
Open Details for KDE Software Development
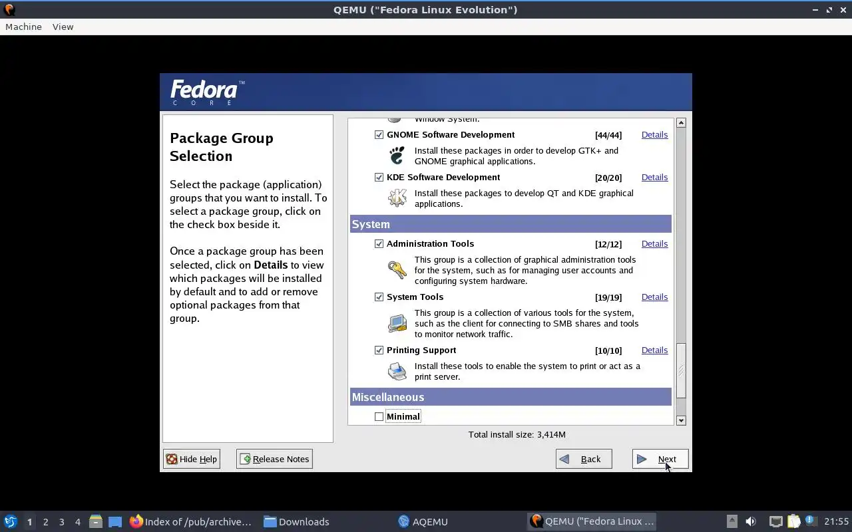[x=654, y=177]
